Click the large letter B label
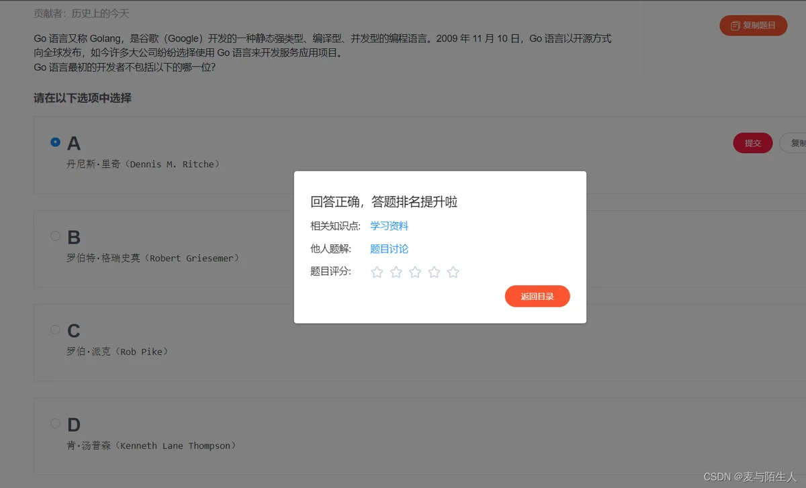 [74, 237]
